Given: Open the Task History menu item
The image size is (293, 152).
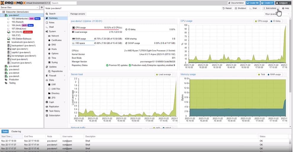Looking at the screenshot, I should pyautogui.click(x=55, y=111).
